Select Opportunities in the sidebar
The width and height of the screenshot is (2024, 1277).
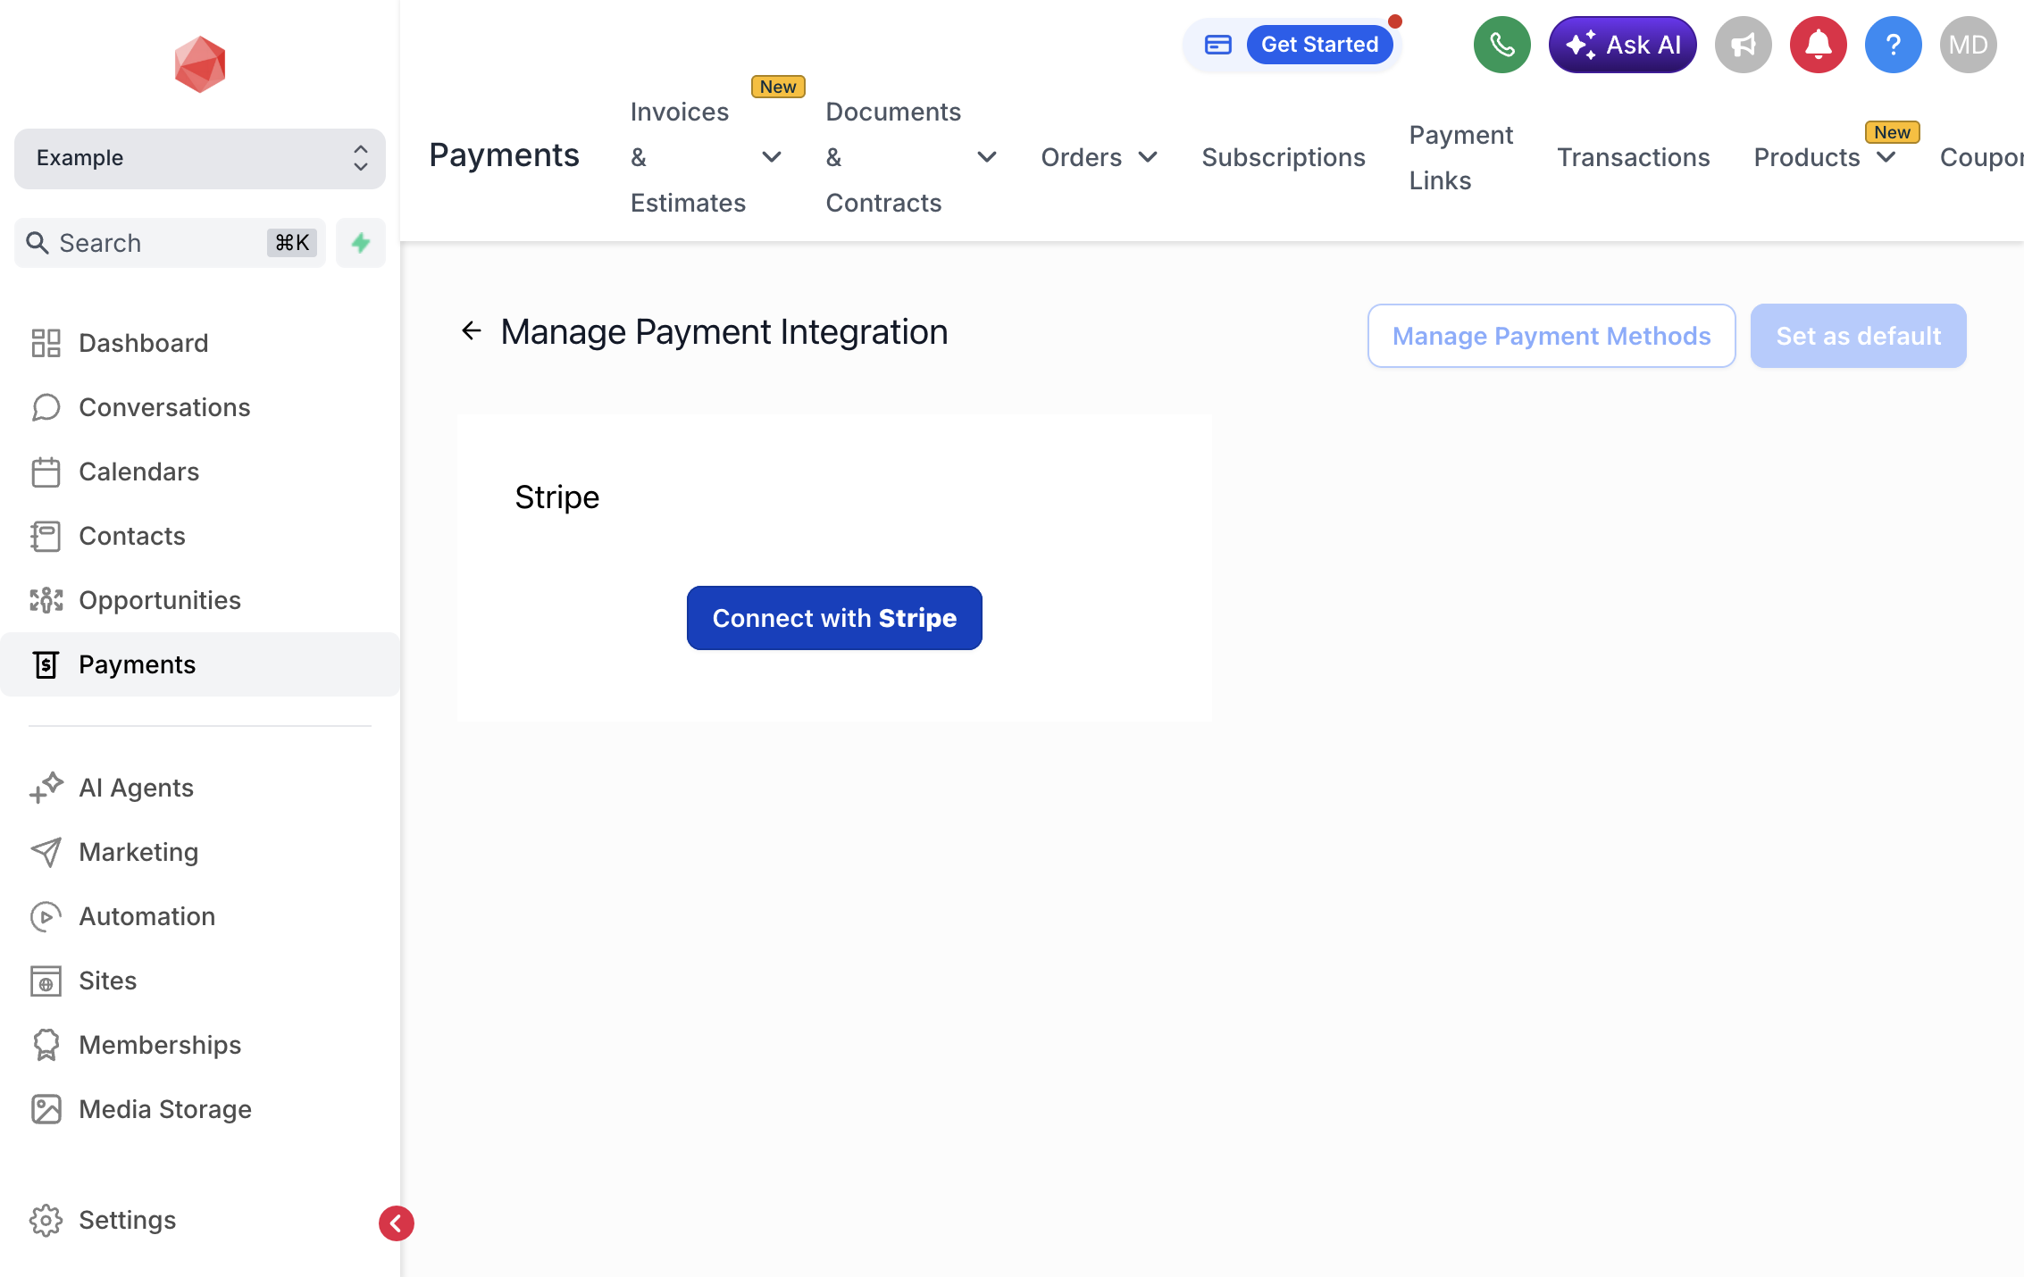pyautogui.click(x=200, y=600)
